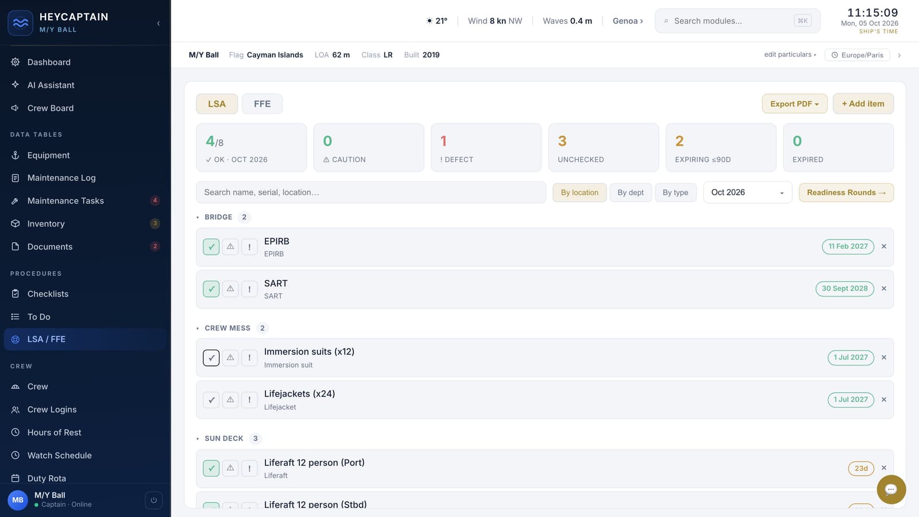Open Hours of Rest clock icon
The height and width of the screenshot is (517, 919).
click(x=16, y=433)
